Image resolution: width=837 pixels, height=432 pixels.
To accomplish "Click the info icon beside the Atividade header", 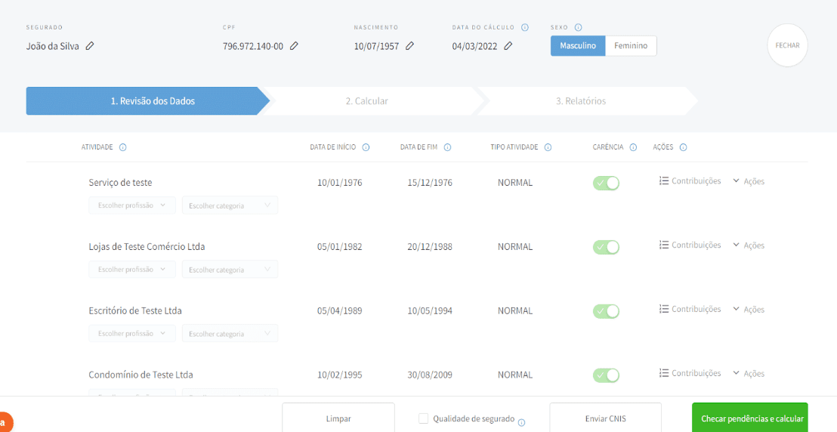I will (x=122, y=147).
